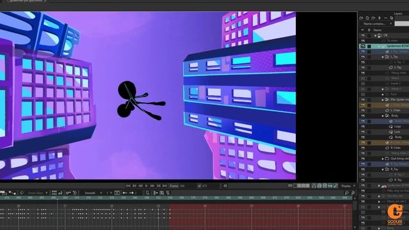Jump to the end frame button
This screenshot has height=230, width=409.
[x=165, y=186]
